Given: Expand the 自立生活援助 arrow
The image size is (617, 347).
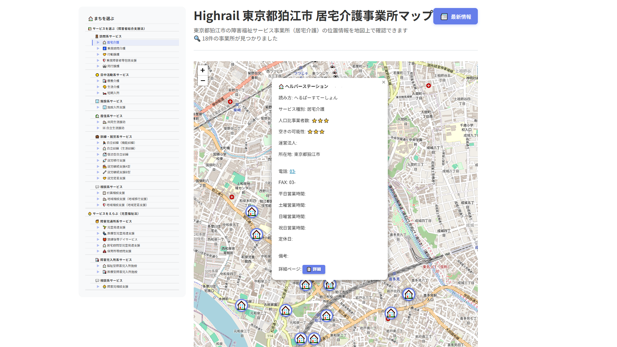Looking at the screenshot, I should pyautogui.click(x=98, y=128).
